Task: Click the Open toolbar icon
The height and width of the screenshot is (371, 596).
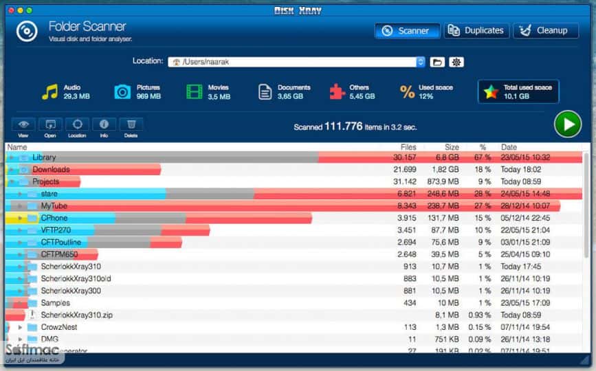Action: pos(50,124)
